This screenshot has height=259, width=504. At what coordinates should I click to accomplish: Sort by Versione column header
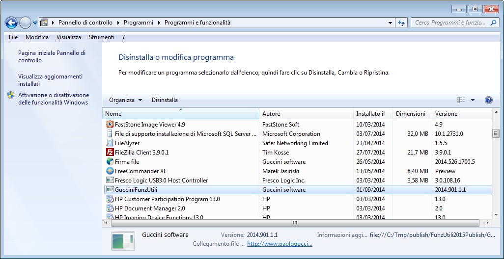pos(462,114)
